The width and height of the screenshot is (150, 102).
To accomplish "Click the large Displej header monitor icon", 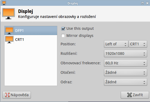I will pos(8,14).
